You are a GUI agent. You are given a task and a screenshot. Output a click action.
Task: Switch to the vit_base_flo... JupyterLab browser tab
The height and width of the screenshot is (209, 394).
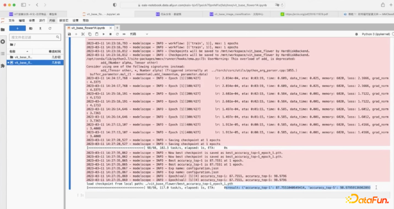point(101,14)
